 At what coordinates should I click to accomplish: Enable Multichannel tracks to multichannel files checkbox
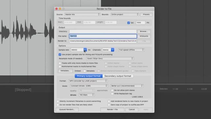click(60, 66)
